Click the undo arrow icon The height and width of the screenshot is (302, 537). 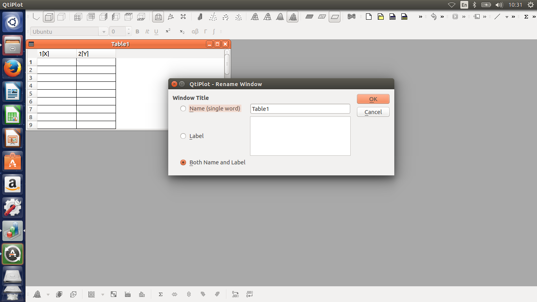[x=433, y=17]
